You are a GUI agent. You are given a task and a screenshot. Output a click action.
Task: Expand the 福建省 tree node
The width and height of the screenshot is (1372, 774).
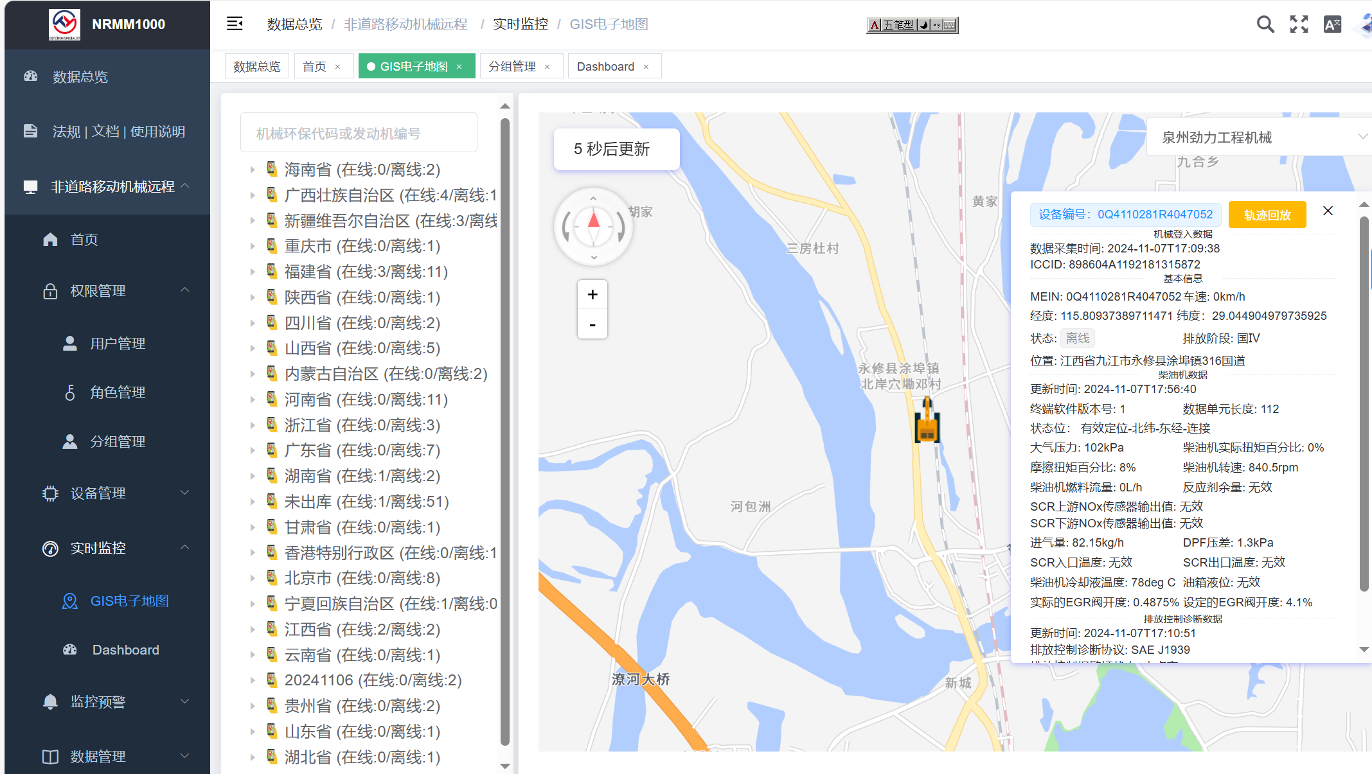(x=253, y=272)
